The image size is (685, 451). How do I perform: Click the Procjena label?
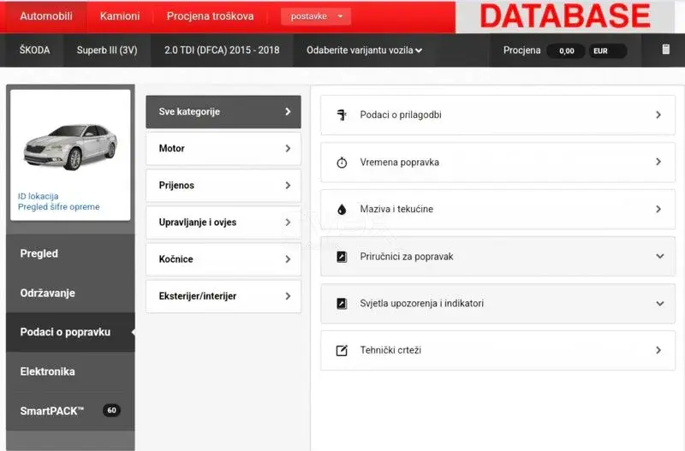click(x=521, y=50)
